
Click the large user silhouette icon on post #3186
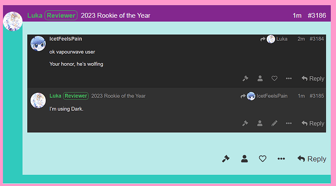[x=244, y=159]
